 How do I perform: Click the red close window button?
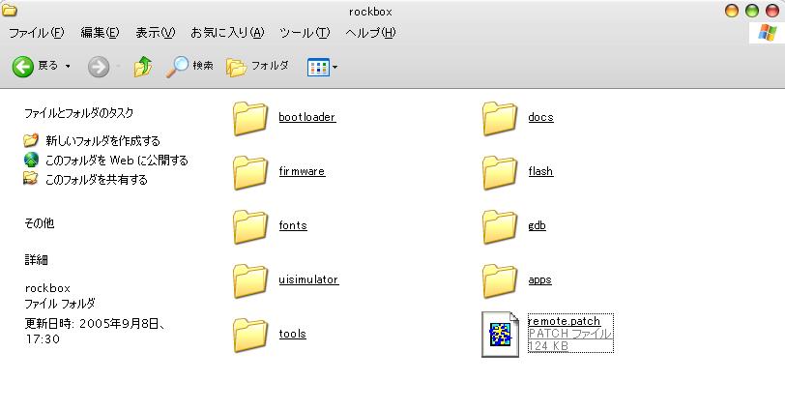(772, 11)
